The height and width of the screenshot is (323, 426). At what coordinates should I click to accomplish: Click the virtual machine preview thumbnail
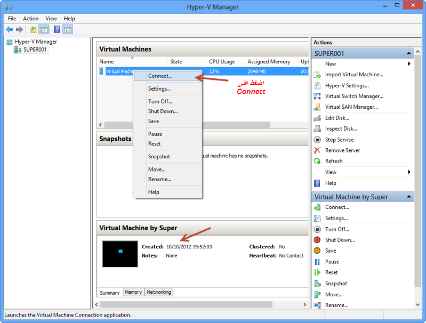(x=120, y=254)
